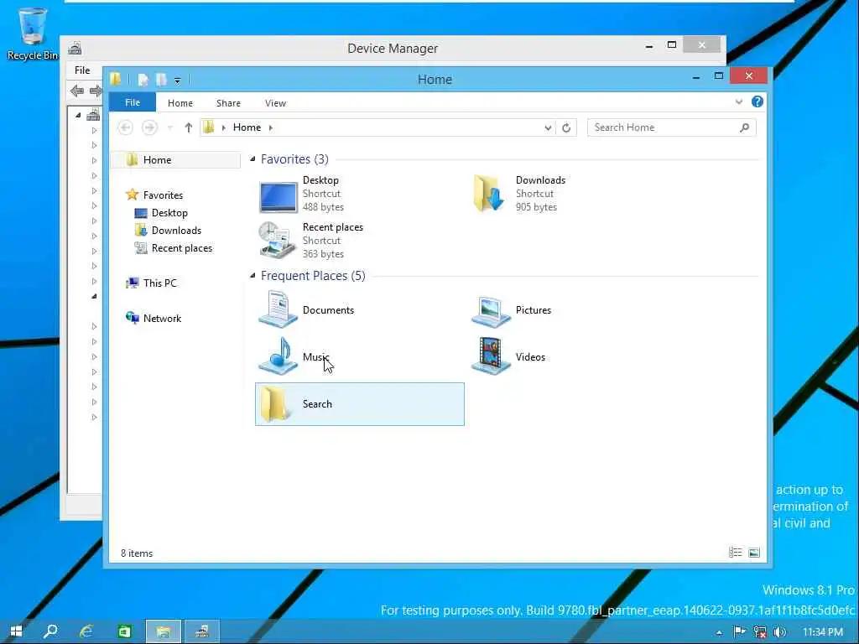Screen dimensions: 859x644
Task: Select the Documents library icon
Action: click(x=279, y=310)
